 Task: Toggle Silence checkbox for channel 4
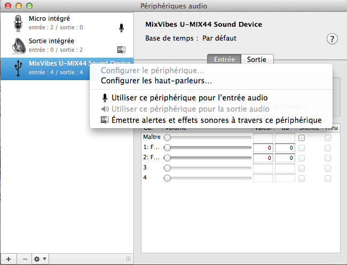(302, 178)
